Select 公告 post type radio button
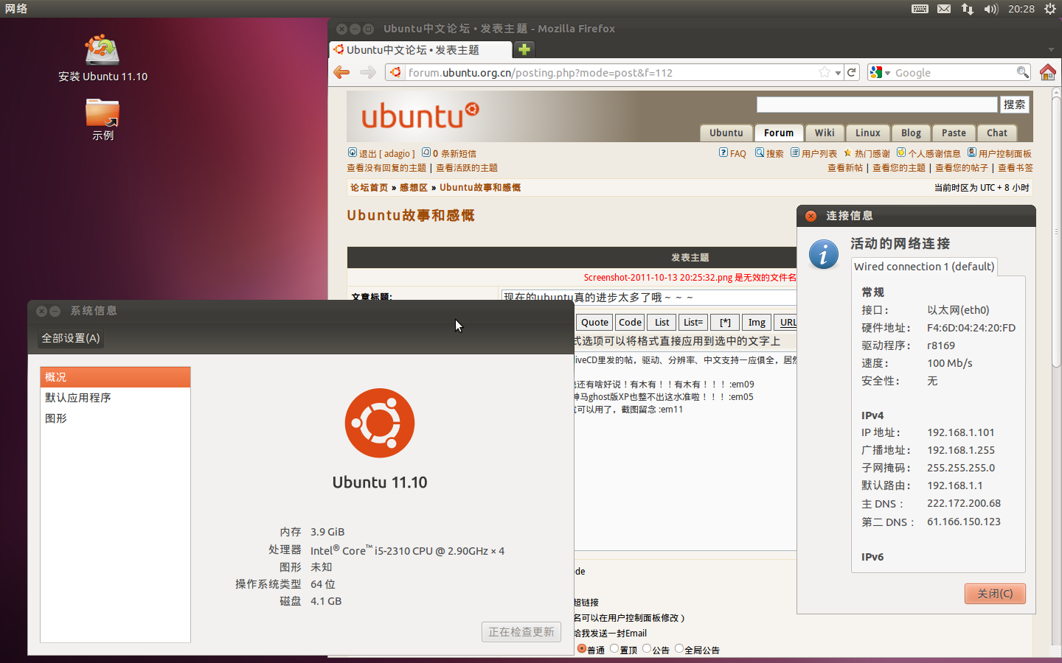Image resolution: width=1062 pixels, height=663 pixels. pos(647,649)
